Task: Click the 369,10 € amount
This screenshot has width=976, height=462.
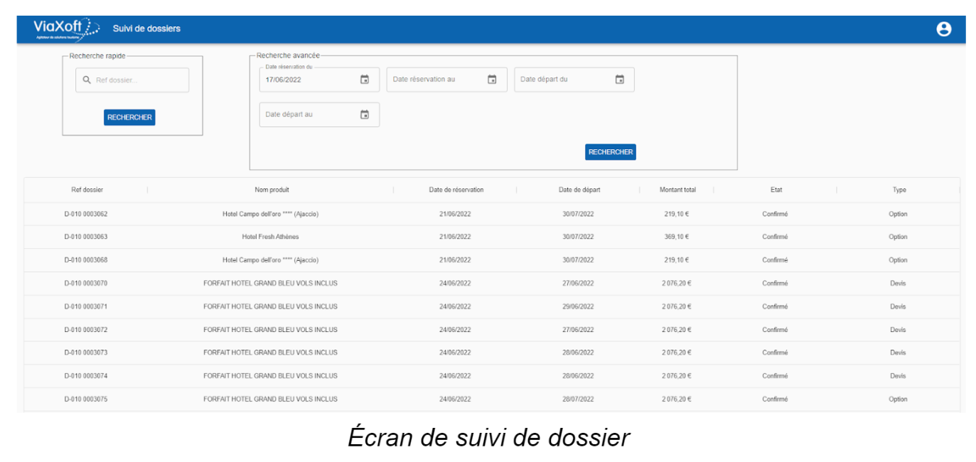Action: click(x=676, y=237)
